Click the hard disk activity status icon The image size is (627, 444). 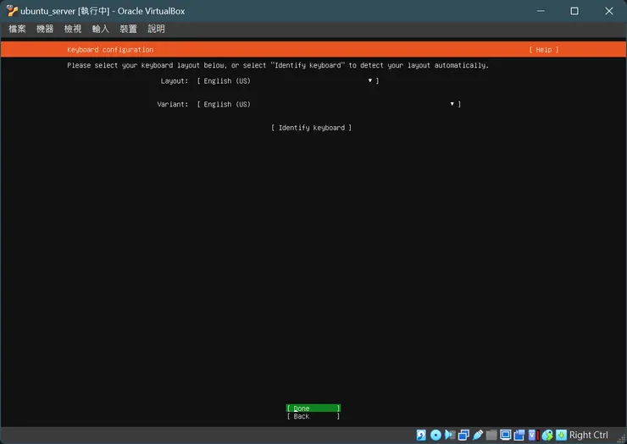[x=421, y=435]
